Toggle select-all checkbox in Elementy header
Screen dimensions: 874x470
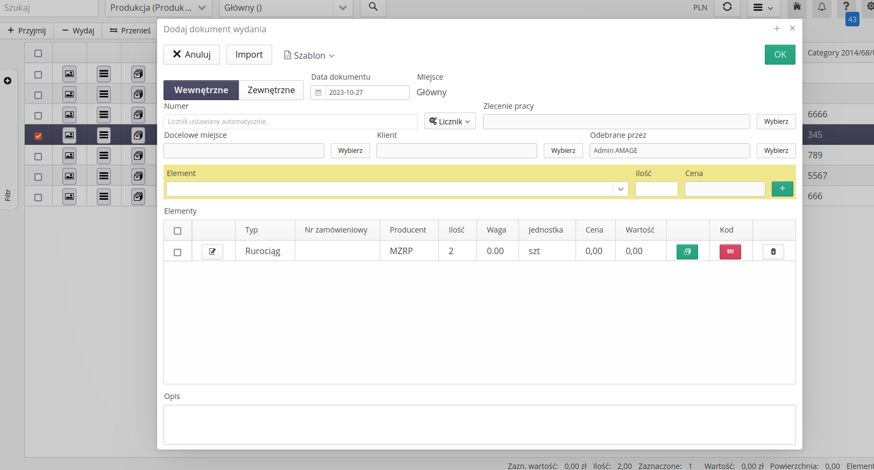(x=177, y=230)
